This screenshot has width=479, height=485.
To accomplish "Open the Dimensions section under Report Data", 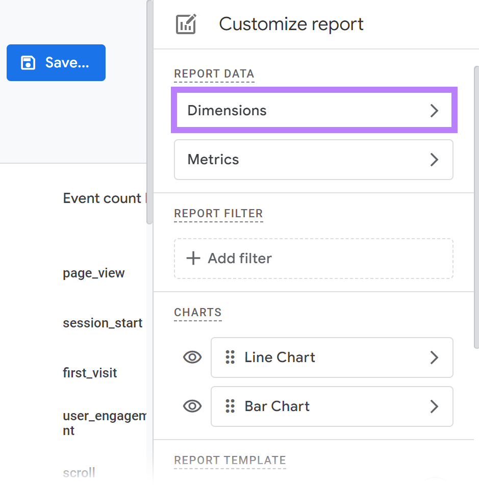I will tap(313, 110).
